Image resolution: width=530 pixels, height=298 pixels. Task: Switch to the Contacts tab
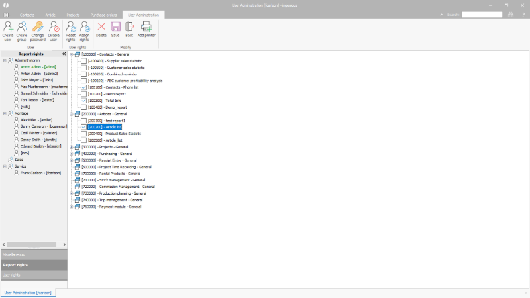(x=27, y=15)
